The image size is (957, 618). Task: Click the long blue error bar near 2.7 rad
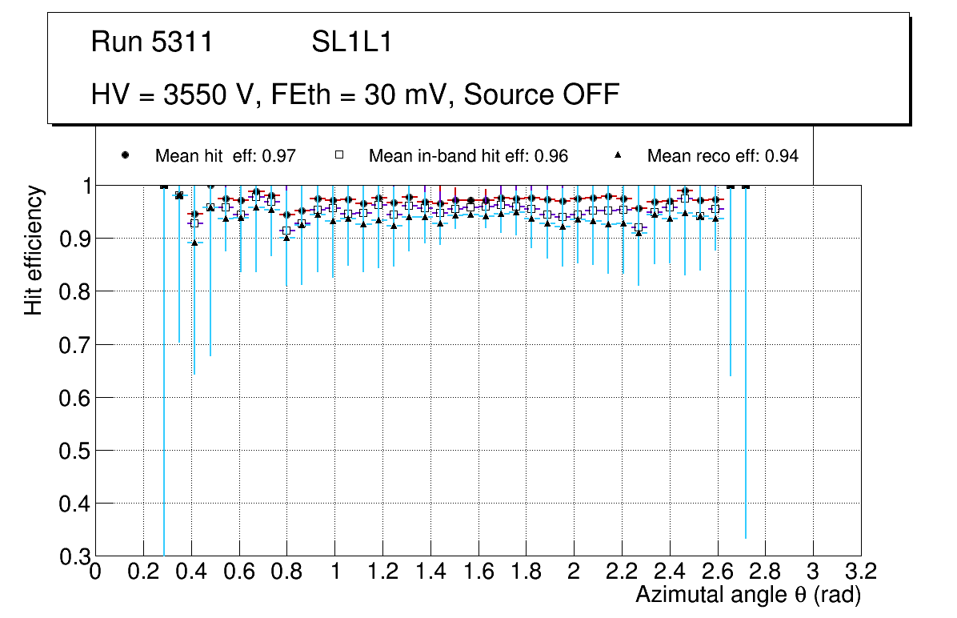(746, 400)
